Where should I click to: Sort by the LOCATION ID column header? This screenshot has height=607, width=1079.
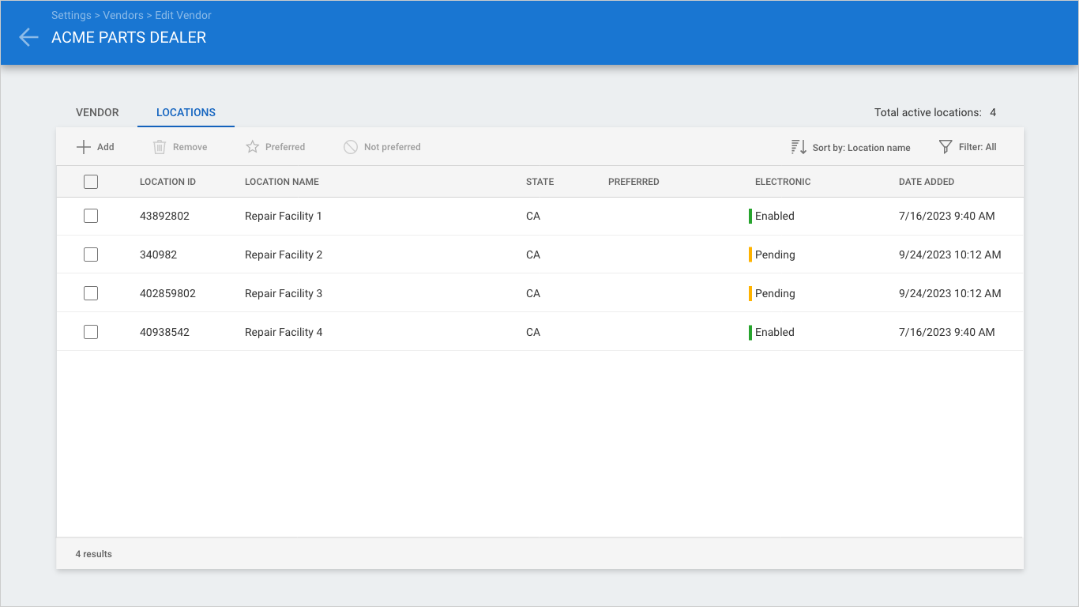(x=167, y=182)
